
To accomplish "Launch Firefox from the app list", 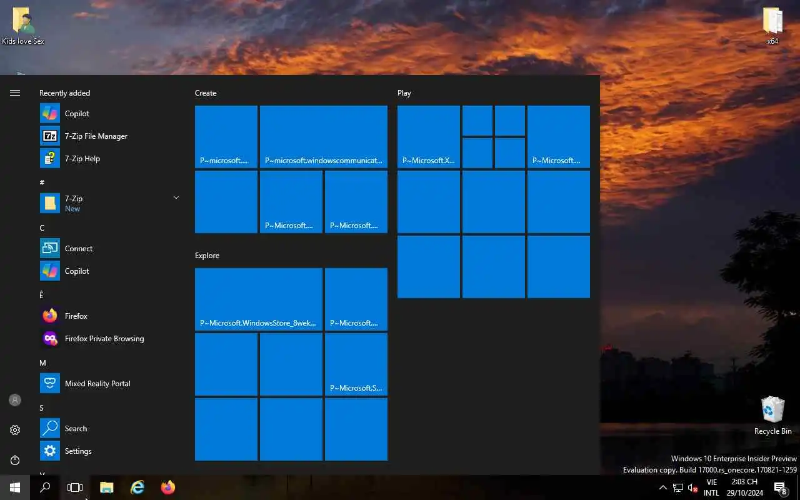I will click(109, 316).
